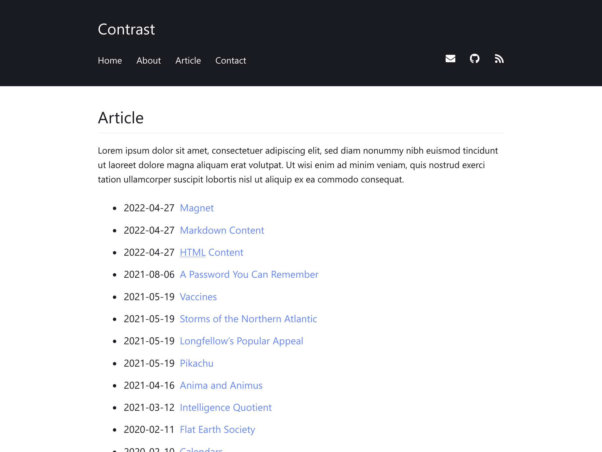Click the Pikachu article link
The image size is (602, 452).
point(197,363)
